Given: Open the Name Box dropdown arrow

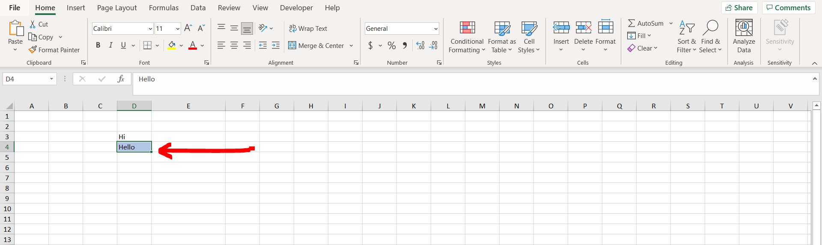Looking at the screenshot, I should click(51, 79).
